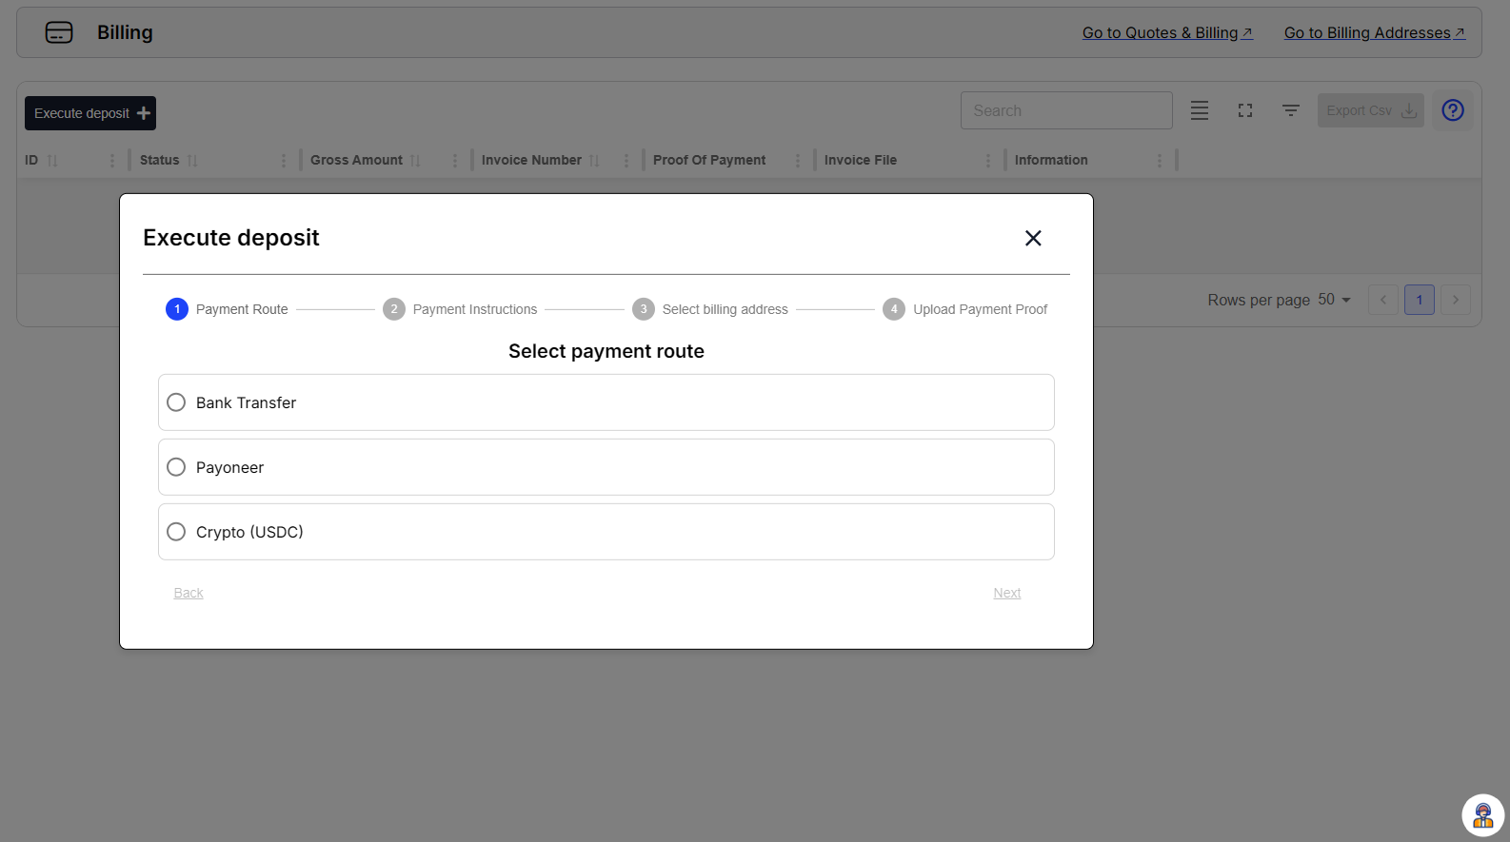
Task: Click the Back link in the dialog
Action: click(189, 593)
